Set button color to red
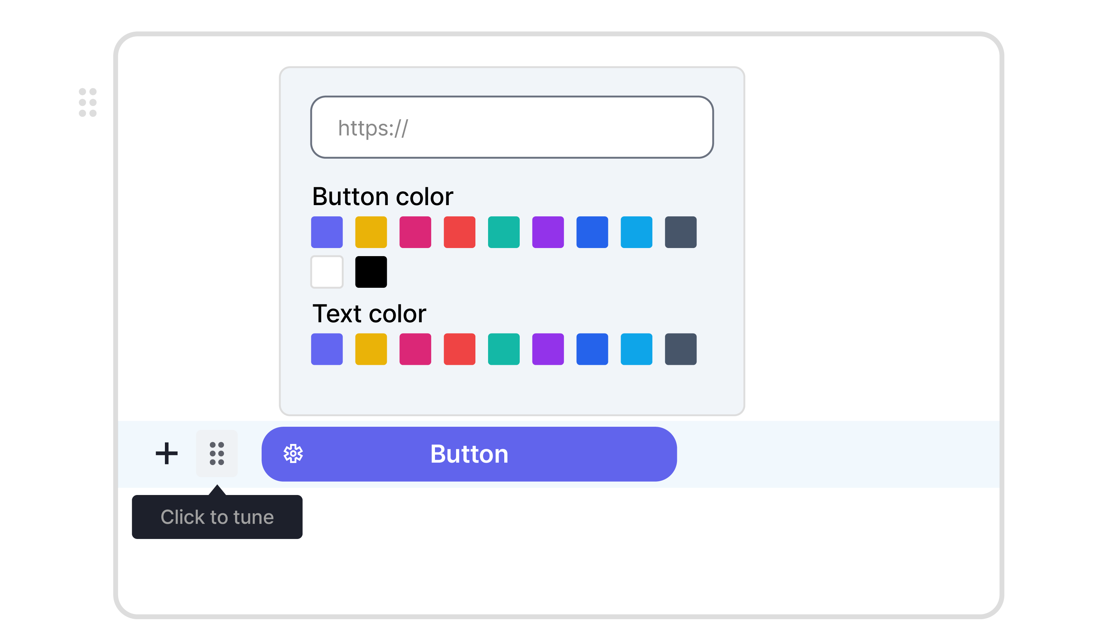The image size is (1108, 641). 460,232
